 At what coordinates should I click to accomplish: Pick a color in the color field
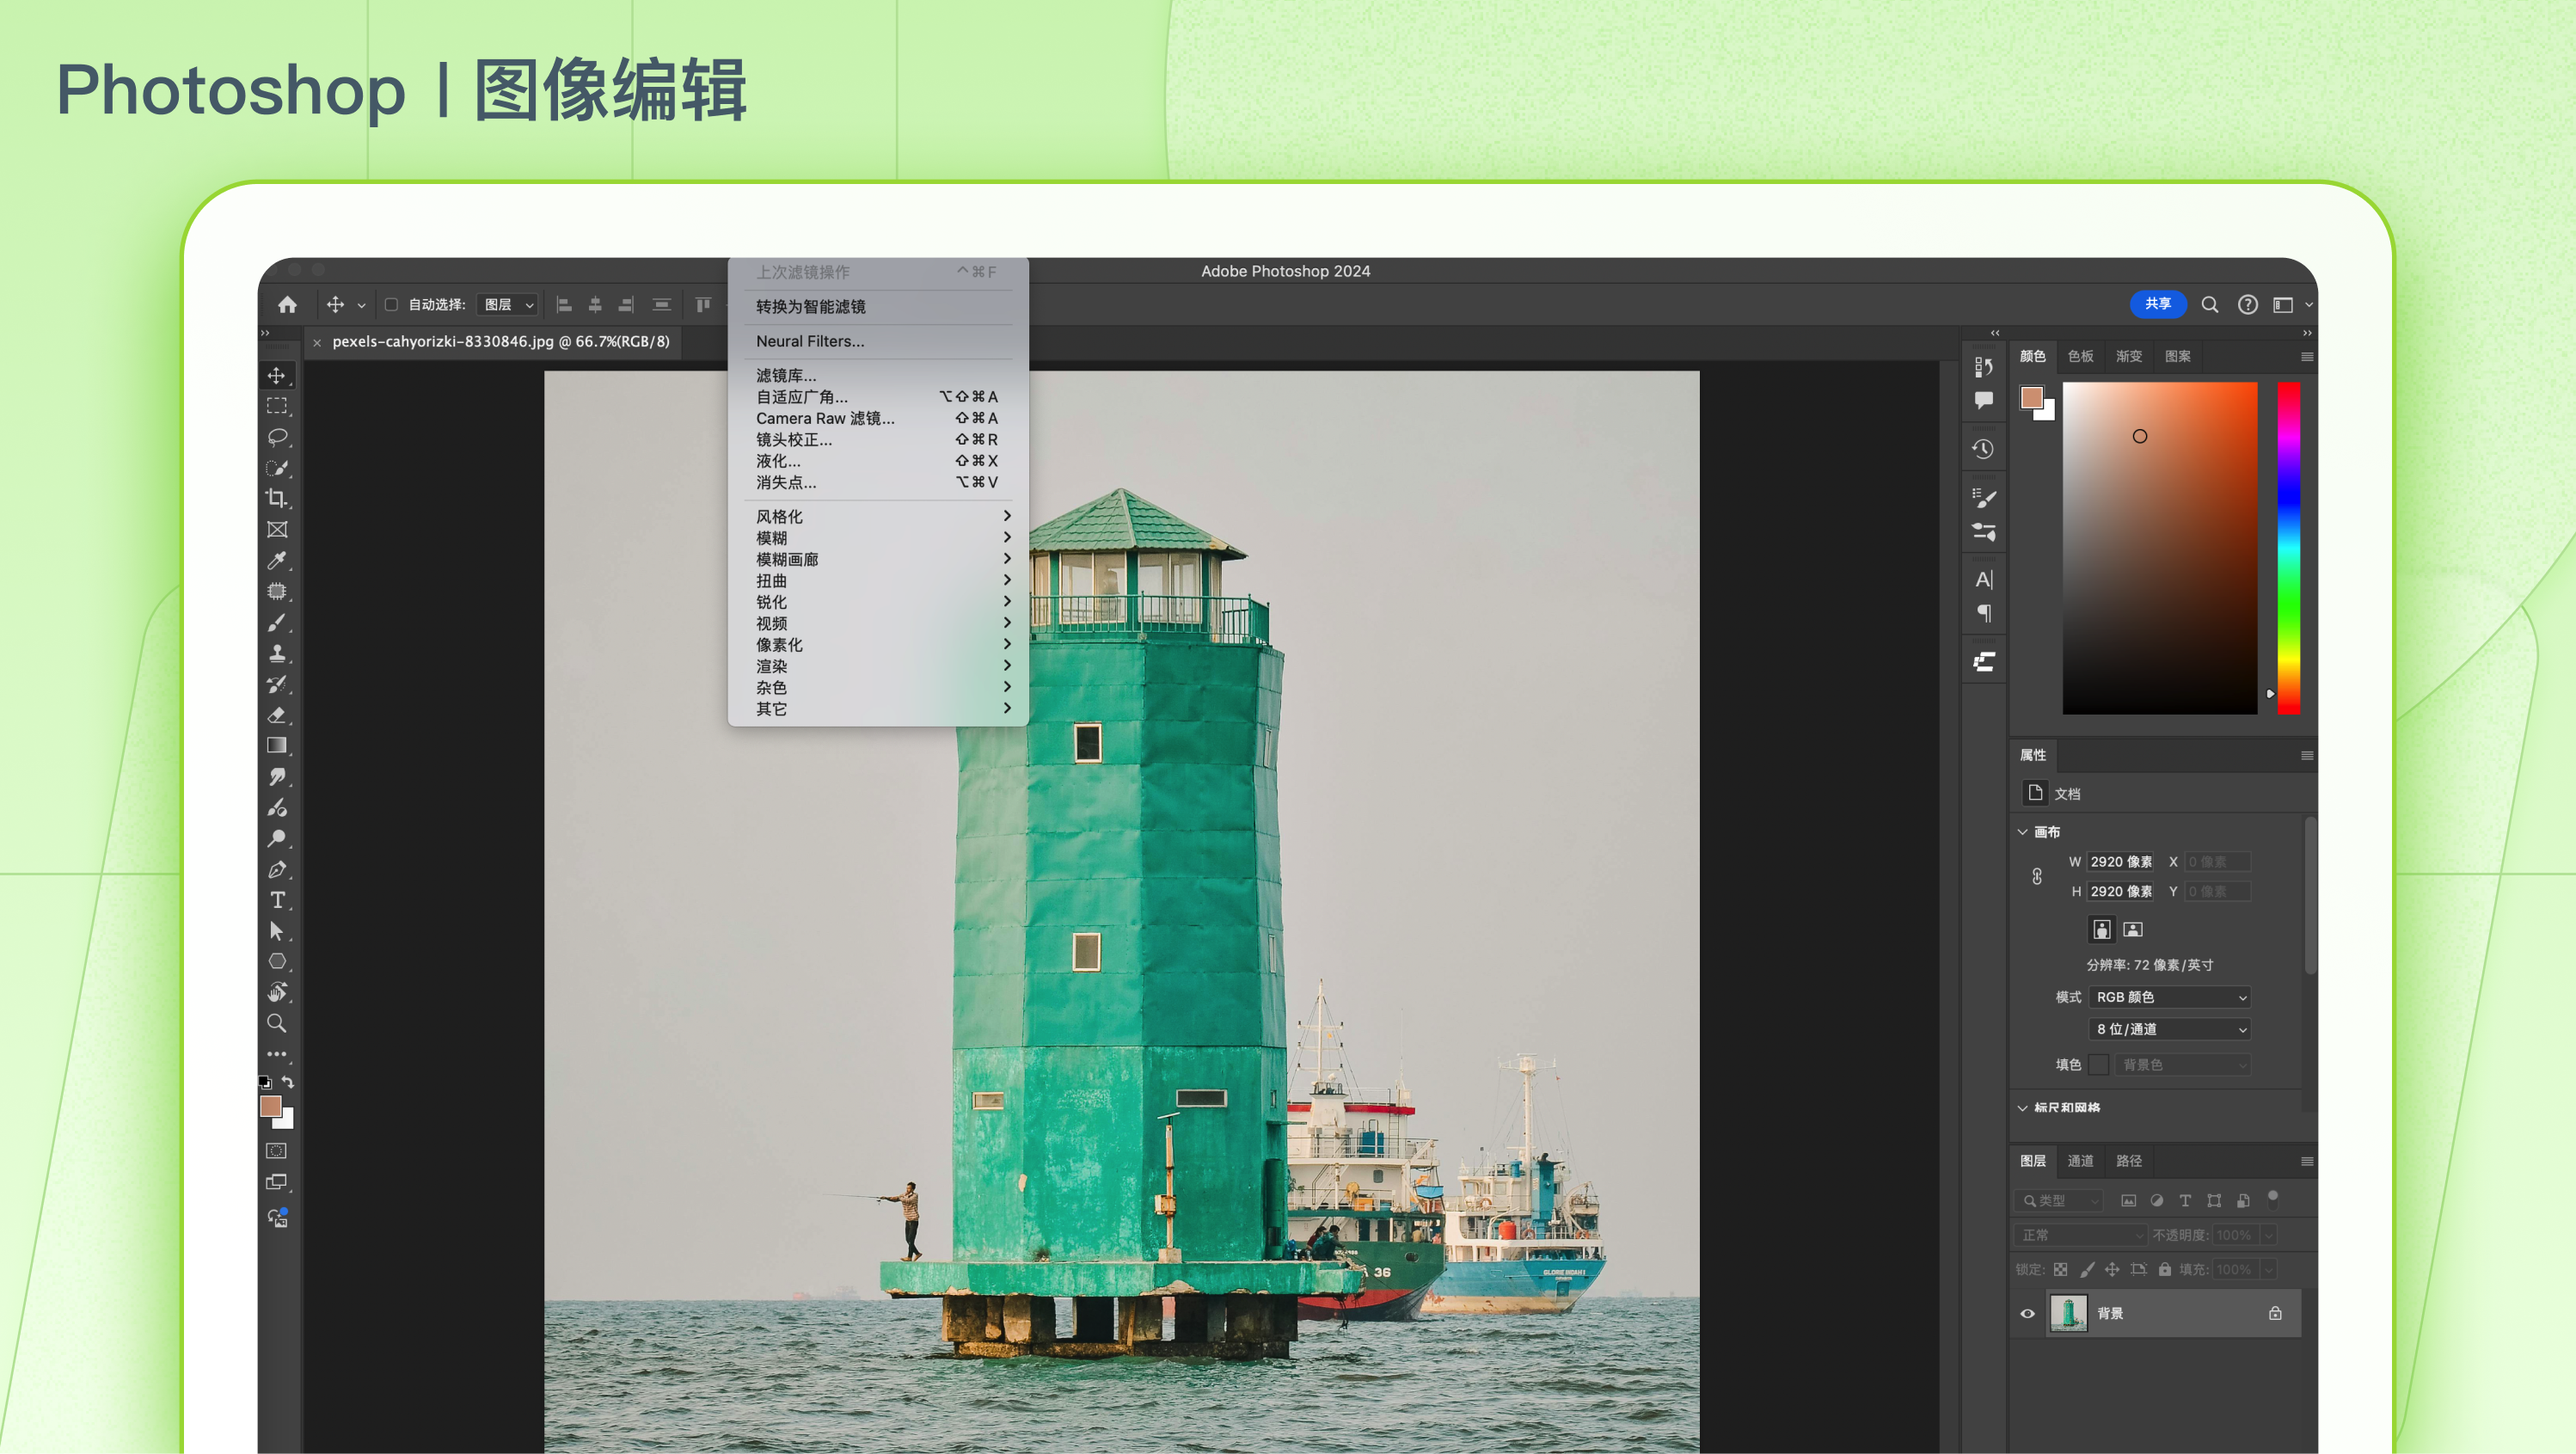coord(2159,548)
